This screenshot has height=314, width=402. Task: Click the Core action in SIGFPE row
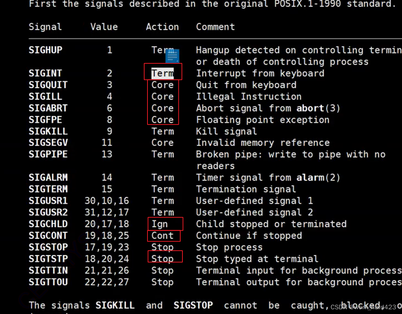pyautogui.click(x=162, y=120)
